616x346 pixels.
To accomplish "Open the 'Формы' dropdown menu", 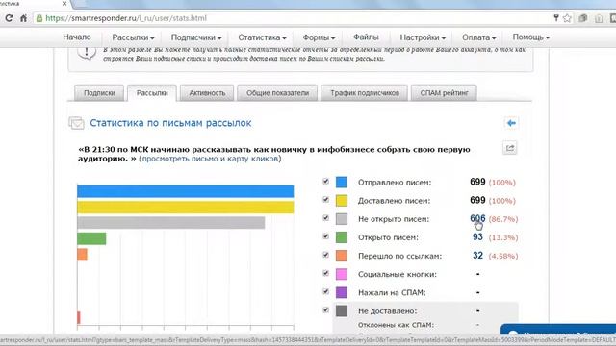I will click(x=319, y=37).
